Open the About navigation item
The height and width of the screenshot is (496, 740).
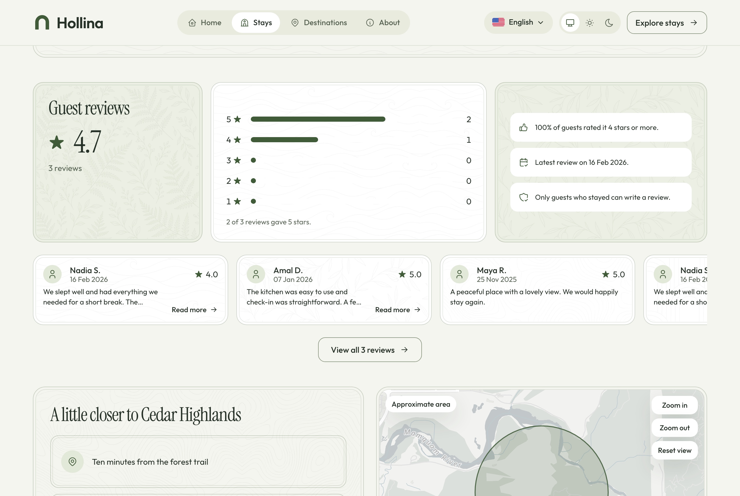click(x=383, y=23)
